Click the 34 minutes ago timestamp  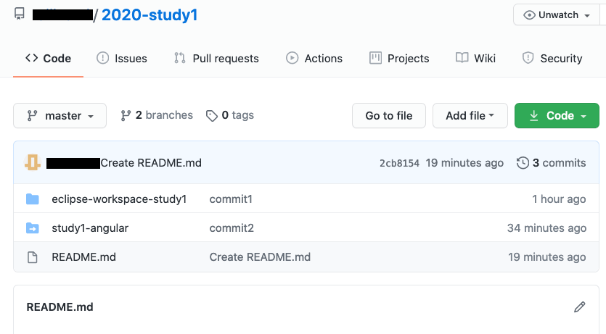click(x=547, y=228)
